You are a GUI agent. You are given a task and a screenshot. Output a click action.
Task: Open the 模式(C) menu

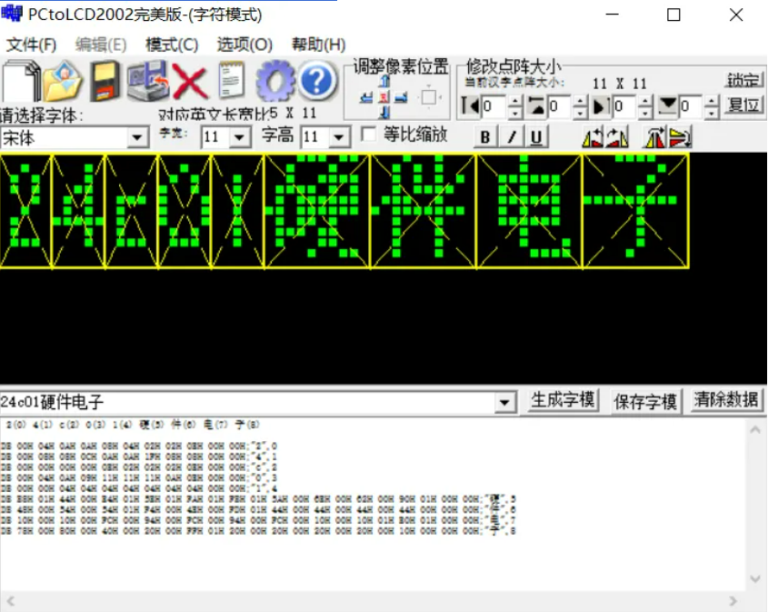coord(171,45)
